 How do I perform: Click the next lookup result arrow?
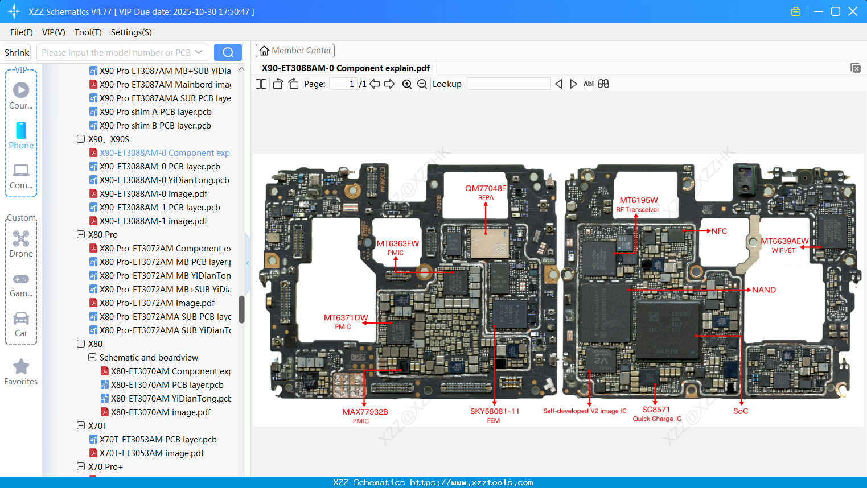(573, 84)
